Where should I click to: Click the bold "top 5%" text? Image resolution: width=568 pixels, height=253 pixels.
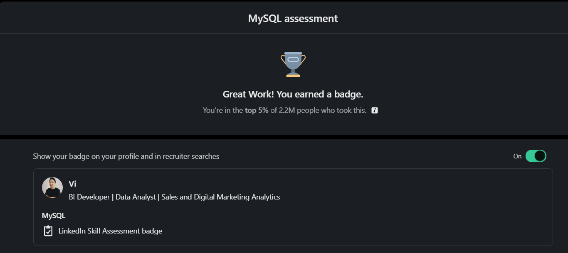point(257,110)
